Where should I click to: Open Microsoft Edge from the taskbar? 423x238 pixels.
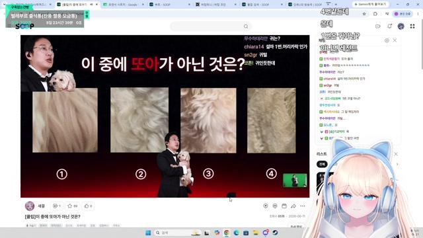point(237,233)
